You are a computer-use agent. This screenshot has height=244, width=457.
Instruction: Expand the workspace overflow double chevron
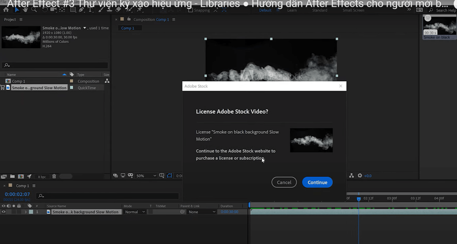click(x=409, y=10)
